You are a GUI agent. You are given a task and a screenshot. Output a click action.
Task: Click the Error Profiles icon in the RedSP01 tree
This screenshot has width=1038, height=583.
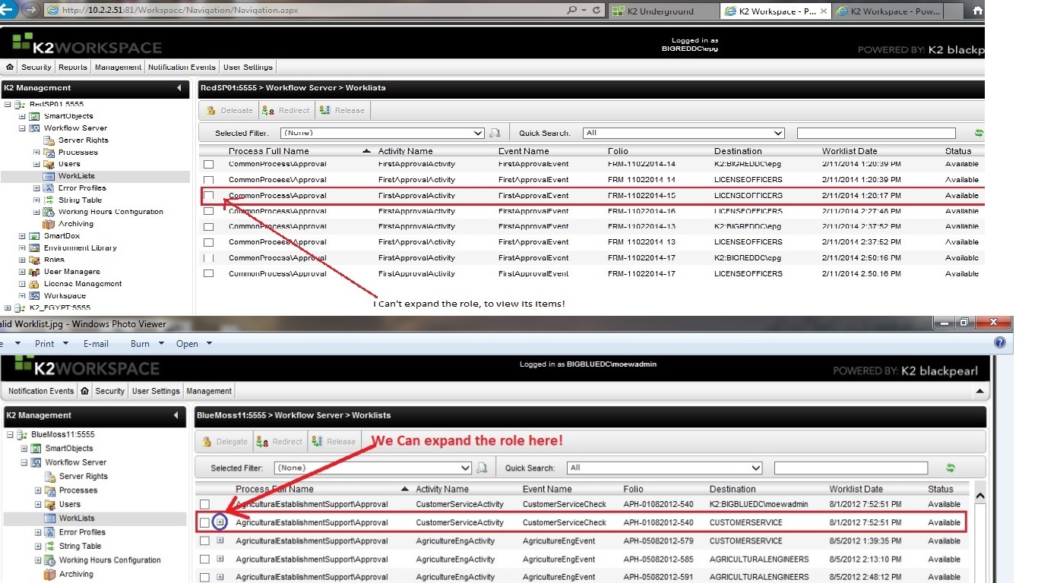point(49,188)
